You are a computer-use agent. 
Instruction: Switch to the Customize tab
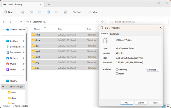tap(114, 34)
